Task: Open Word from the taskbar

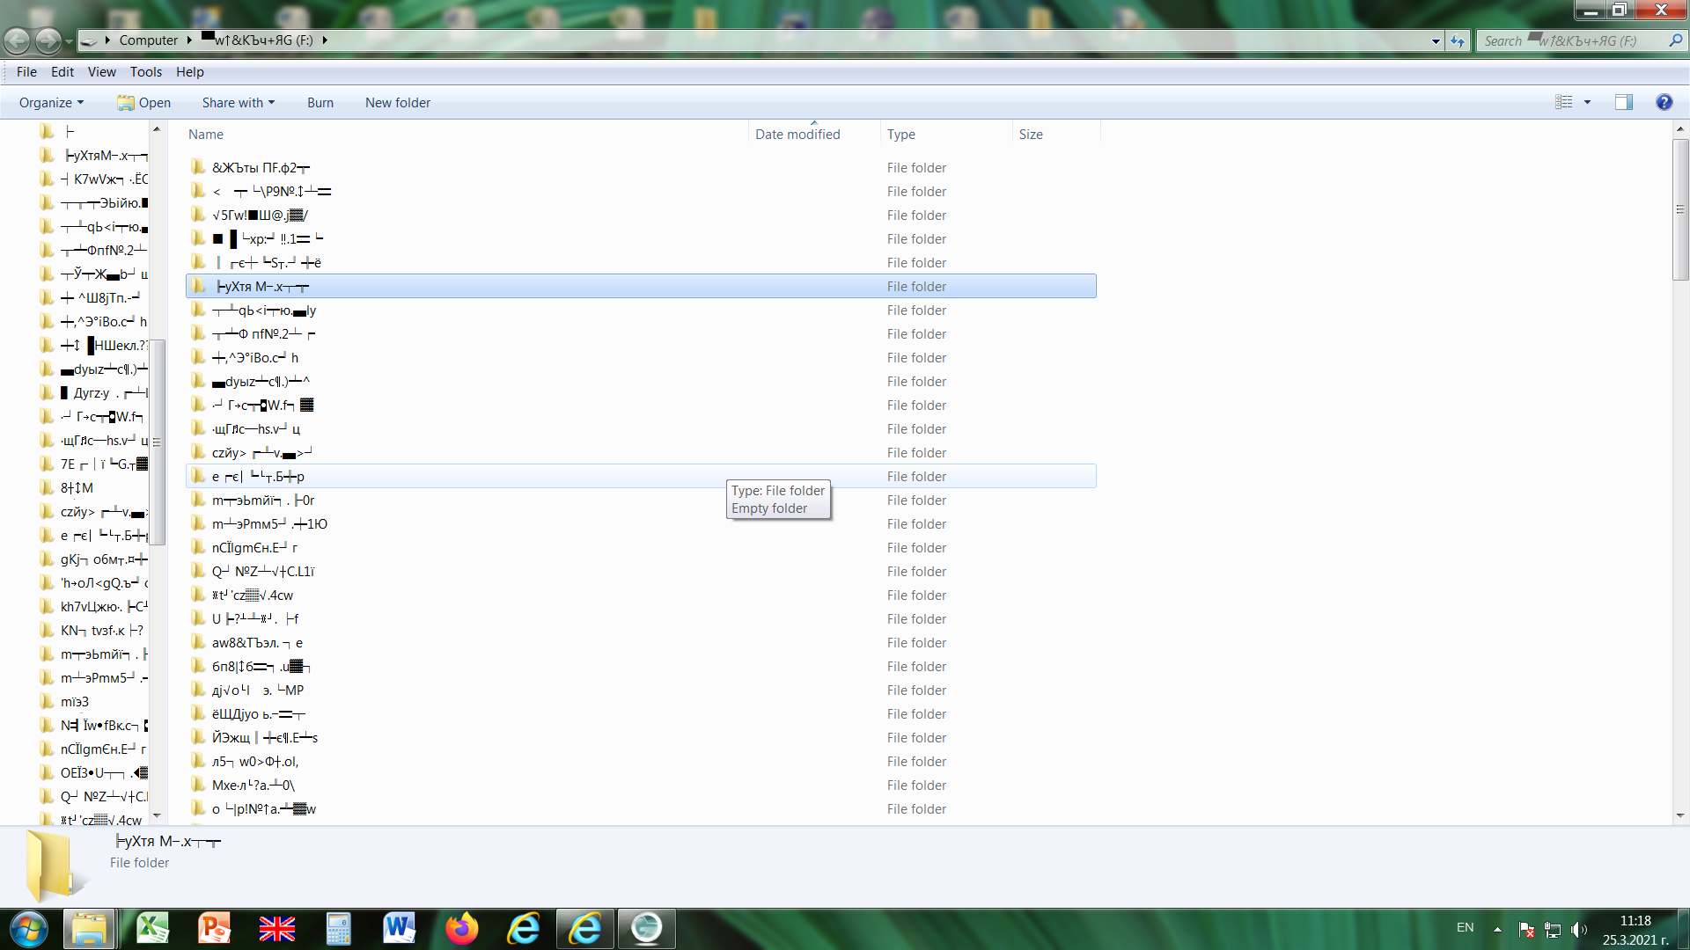Action: click(x=399, y=928)
